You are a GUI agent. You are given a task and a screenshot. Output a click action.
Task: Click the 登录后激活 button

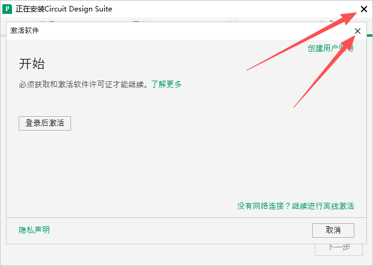click(45, 123)
